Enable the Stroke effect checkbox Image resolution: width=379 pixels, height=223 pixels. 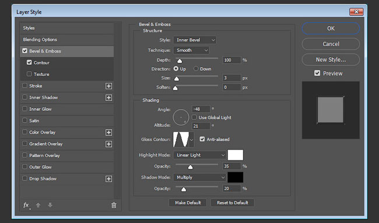24,86
